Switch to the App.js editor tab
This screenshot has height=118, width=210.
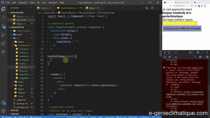point(92,8)
